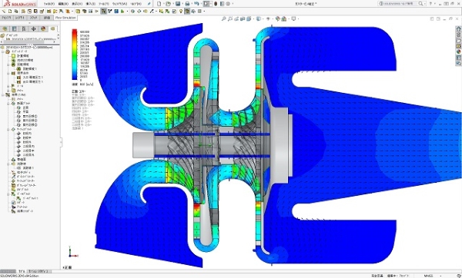
Task: Click the Zoom to Fit magnifier icon
Action: pyautogui.click(x=223, y=18)
